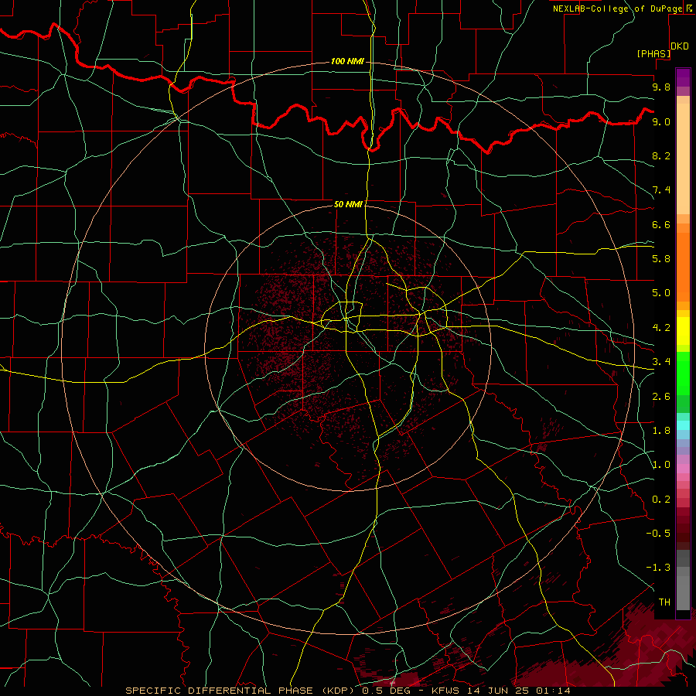Click the 1.0 scale value
Image resolution: width=696 pixels, height=696 pixels.
(661, 465)
